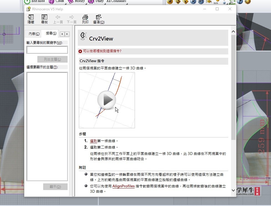271x206 pixels.
Task: Click the 隱藏 (Hide) toolbar icon
Action: tap(31, 19)
